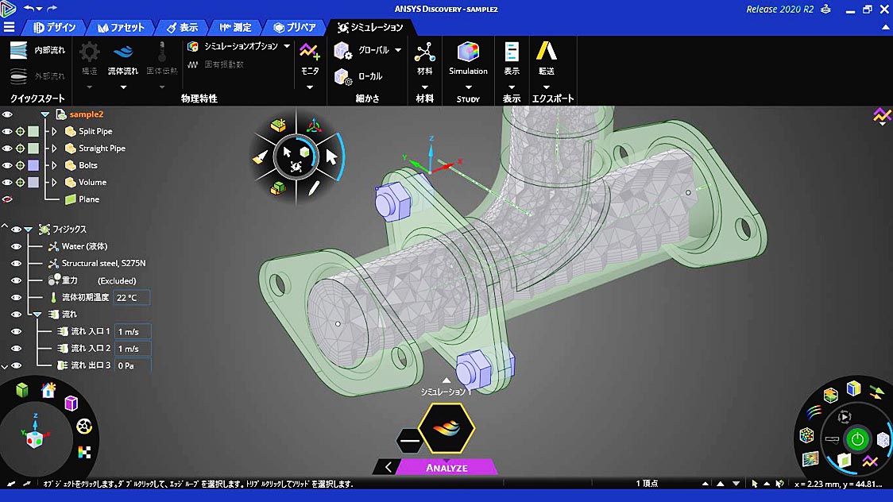Open the モニタ monitor tool
893x502 pixels.
(309, 52)
